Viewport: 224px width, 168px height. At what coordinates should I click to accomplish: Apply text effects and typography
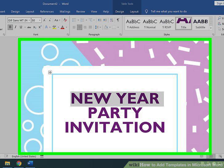(x=46, y=27)
